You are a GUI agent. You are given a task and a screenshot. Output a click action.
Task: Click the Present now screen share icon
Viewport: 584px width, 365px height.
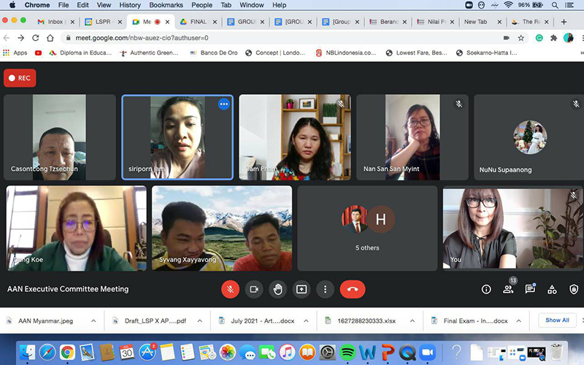[301, 289]
